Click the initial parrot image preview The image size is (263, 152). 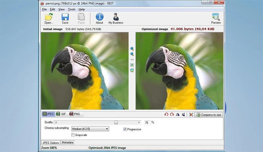point(85,71)
